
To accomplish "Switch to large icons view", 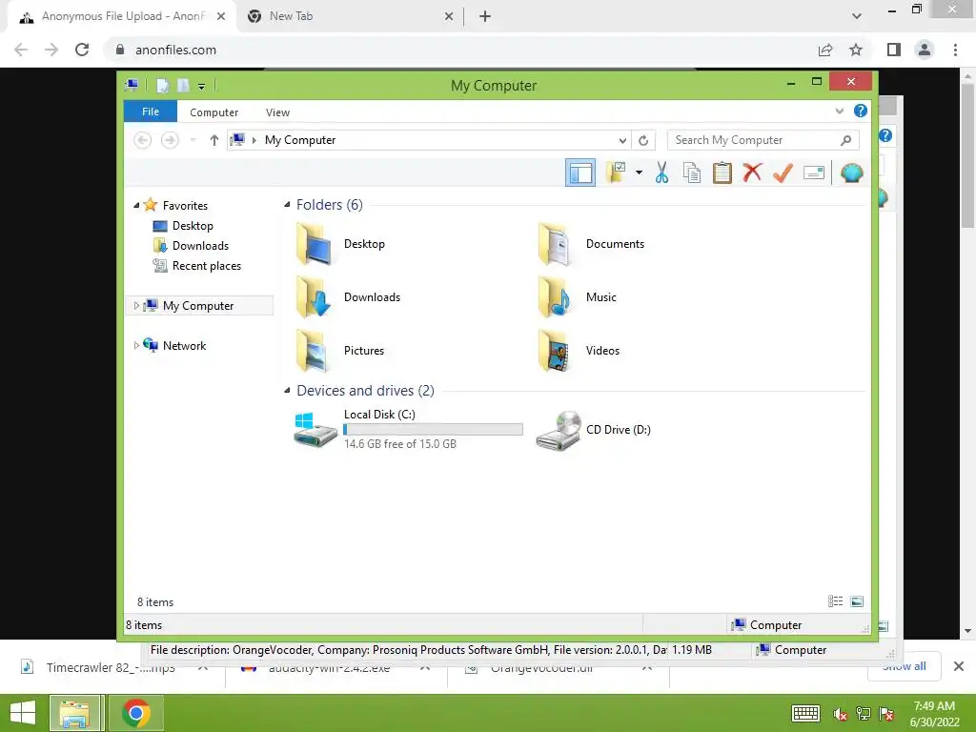I will click(857, 601).
